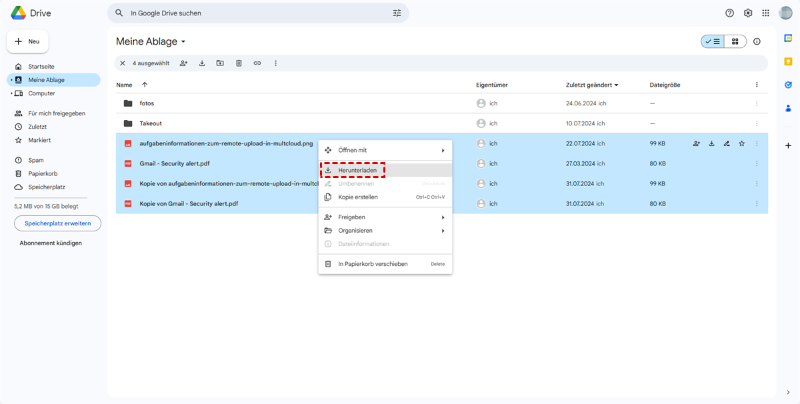Expand the Computer tree item
Screen dimensions: 800x404
[x=11, y=93]
